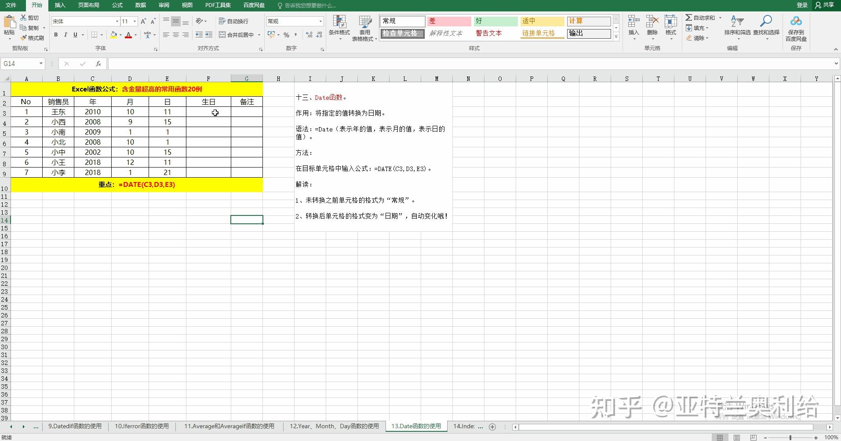Click Increase Decimal icon
The height and width of the screenshot is (441, 841).
pyautogui.click(x=309, y=35)
